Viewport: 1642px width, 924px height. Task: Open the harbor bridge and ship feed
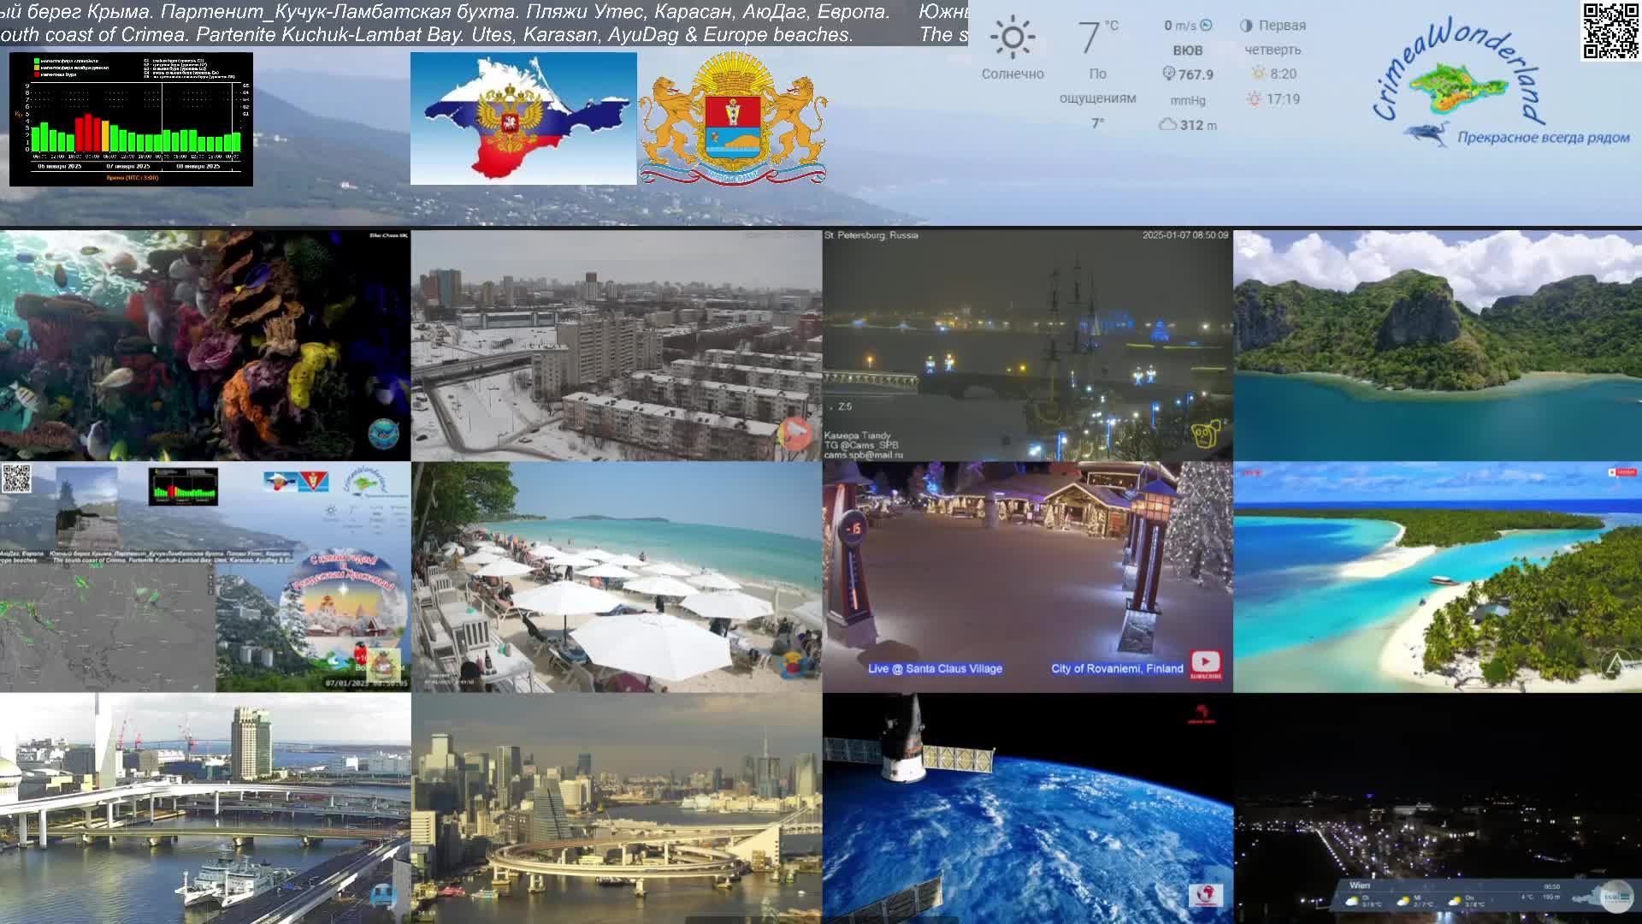pos(205,808)
